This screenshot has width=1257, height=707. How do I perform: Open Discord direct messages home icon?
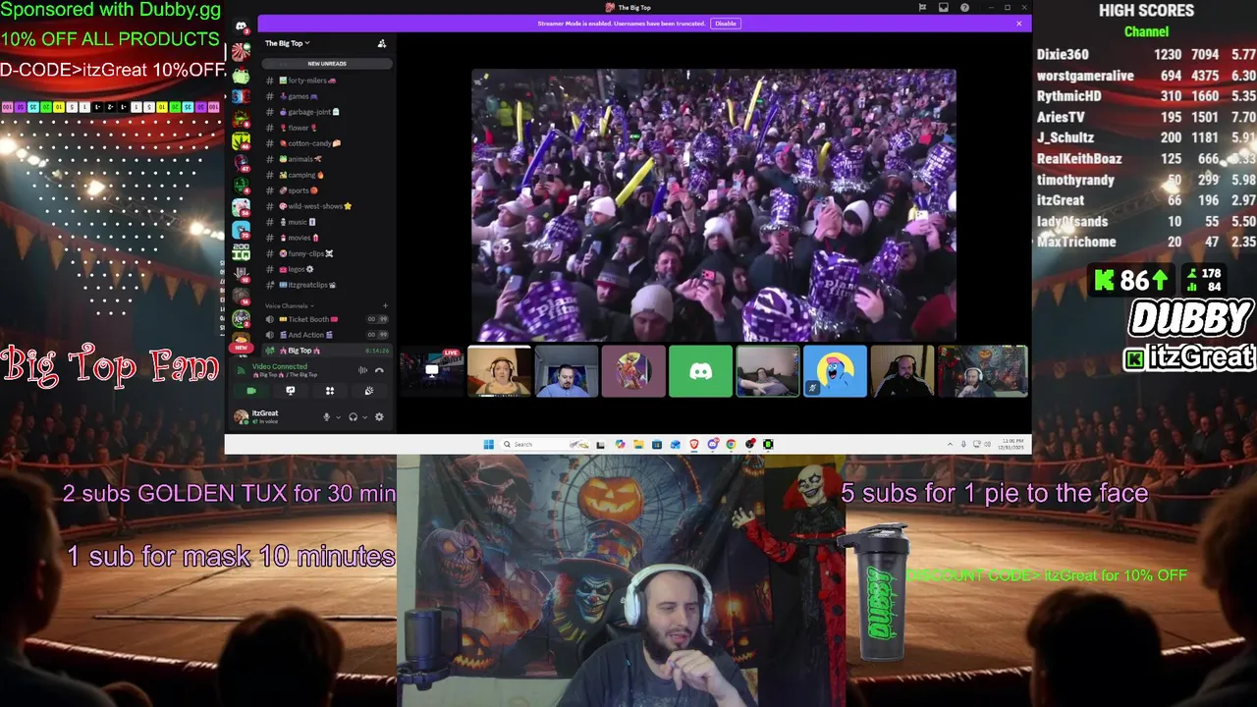241,27
